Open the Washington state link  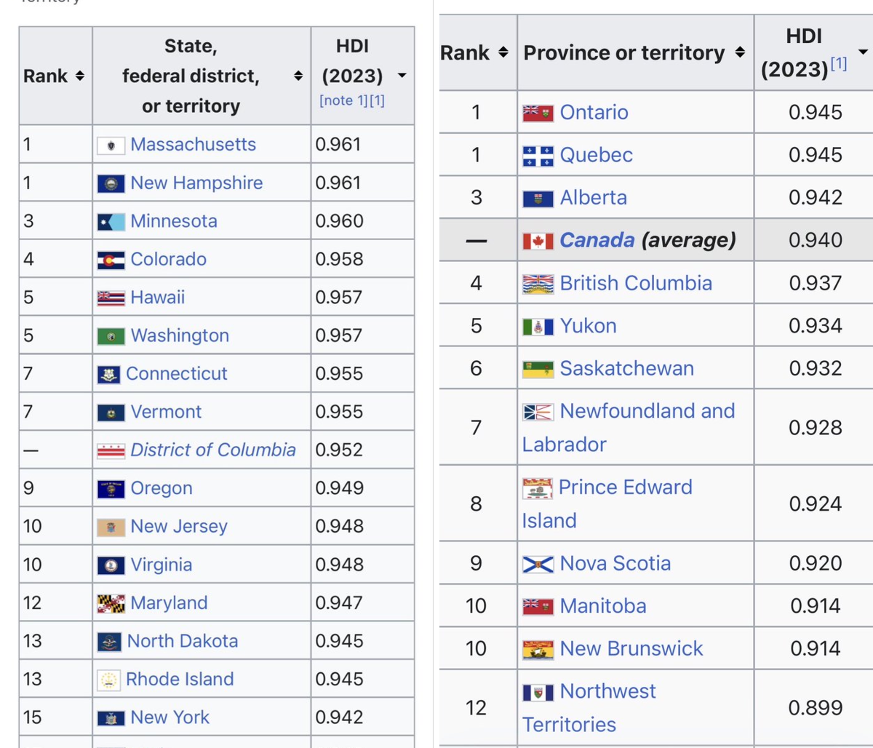pyautogui.click(x=180, y=335)
